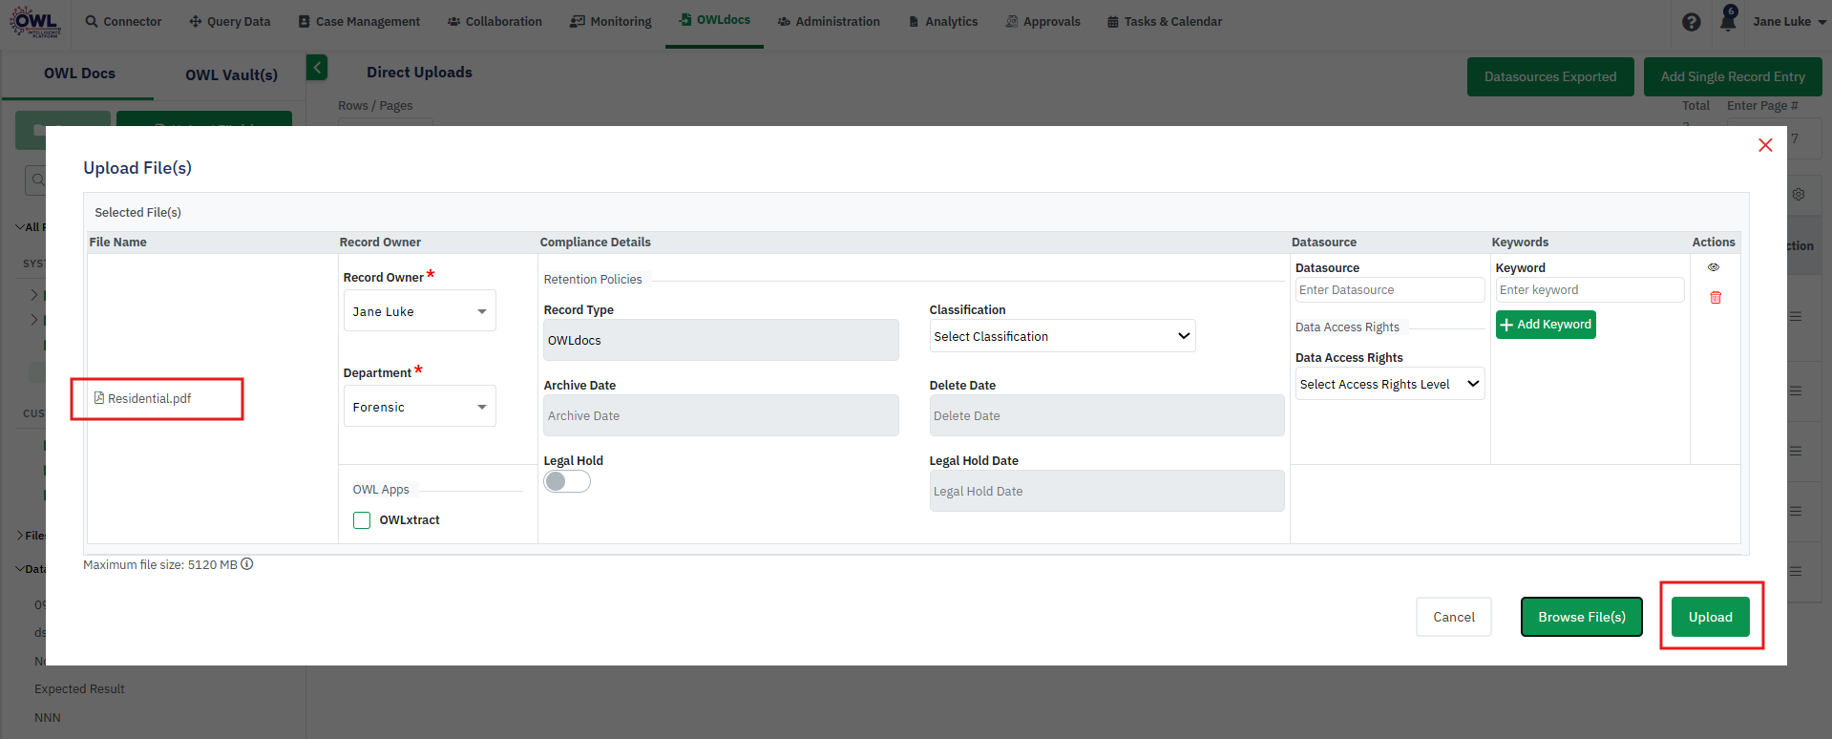The height and width of the screenshot is (739, 1832).
Task: Preview file with the eye icon
Action: (x=1714, y=267)
